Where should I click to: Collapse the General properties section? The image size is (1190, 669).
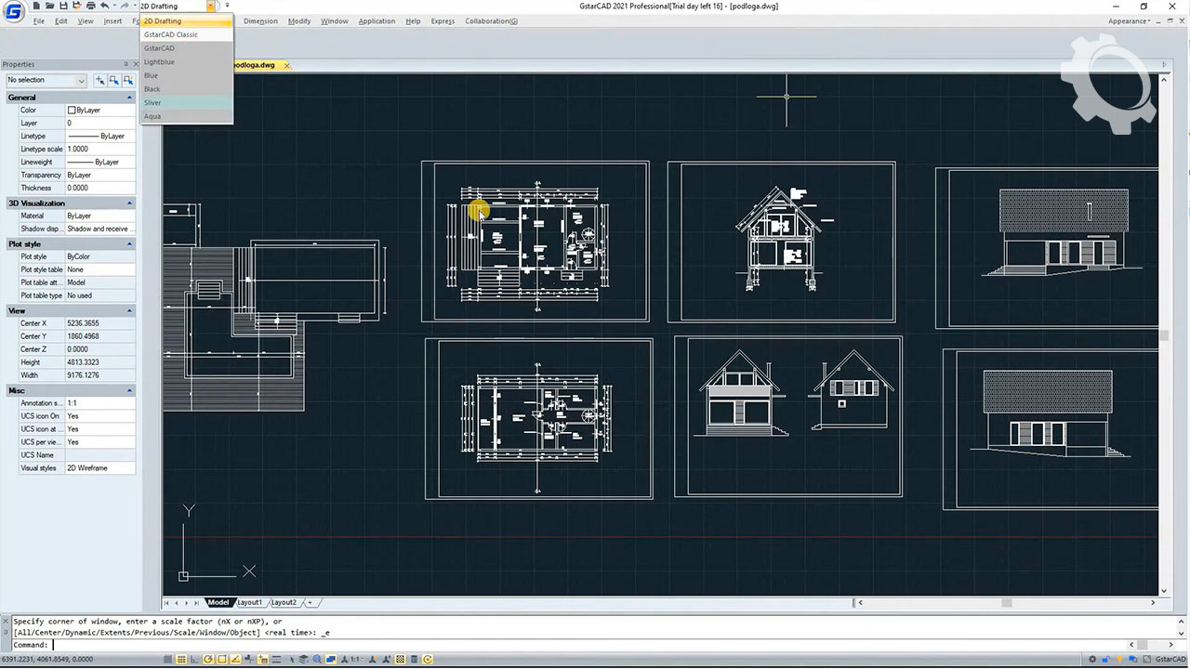tap(129, 98)
